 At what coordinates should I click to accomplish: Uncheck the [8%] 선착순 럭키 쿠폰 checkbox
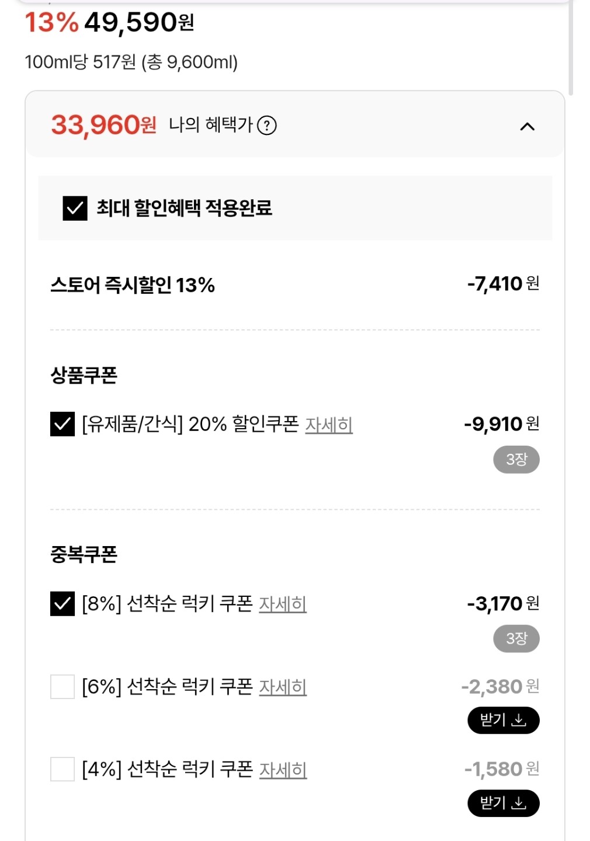pyautogui.click(x=63, y=604)
